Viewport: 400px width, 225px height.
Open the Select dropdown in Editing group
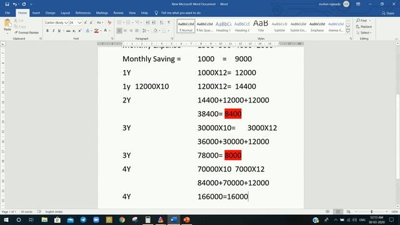click(x=364, y=32)
